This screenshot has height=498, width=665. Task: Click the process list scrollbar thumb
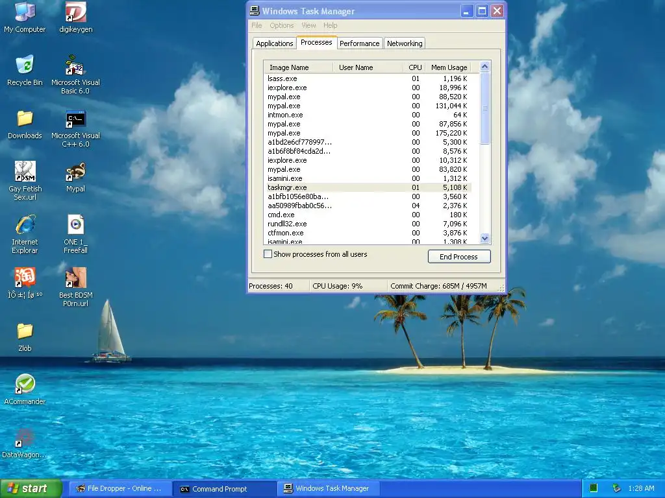pyautogui.click(x=484, y=108)
